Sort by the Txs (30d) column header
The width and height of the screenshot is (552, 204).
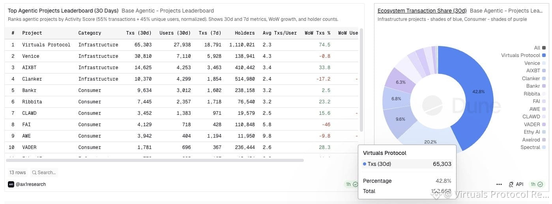pyautogui.click(x=139, y=33)
